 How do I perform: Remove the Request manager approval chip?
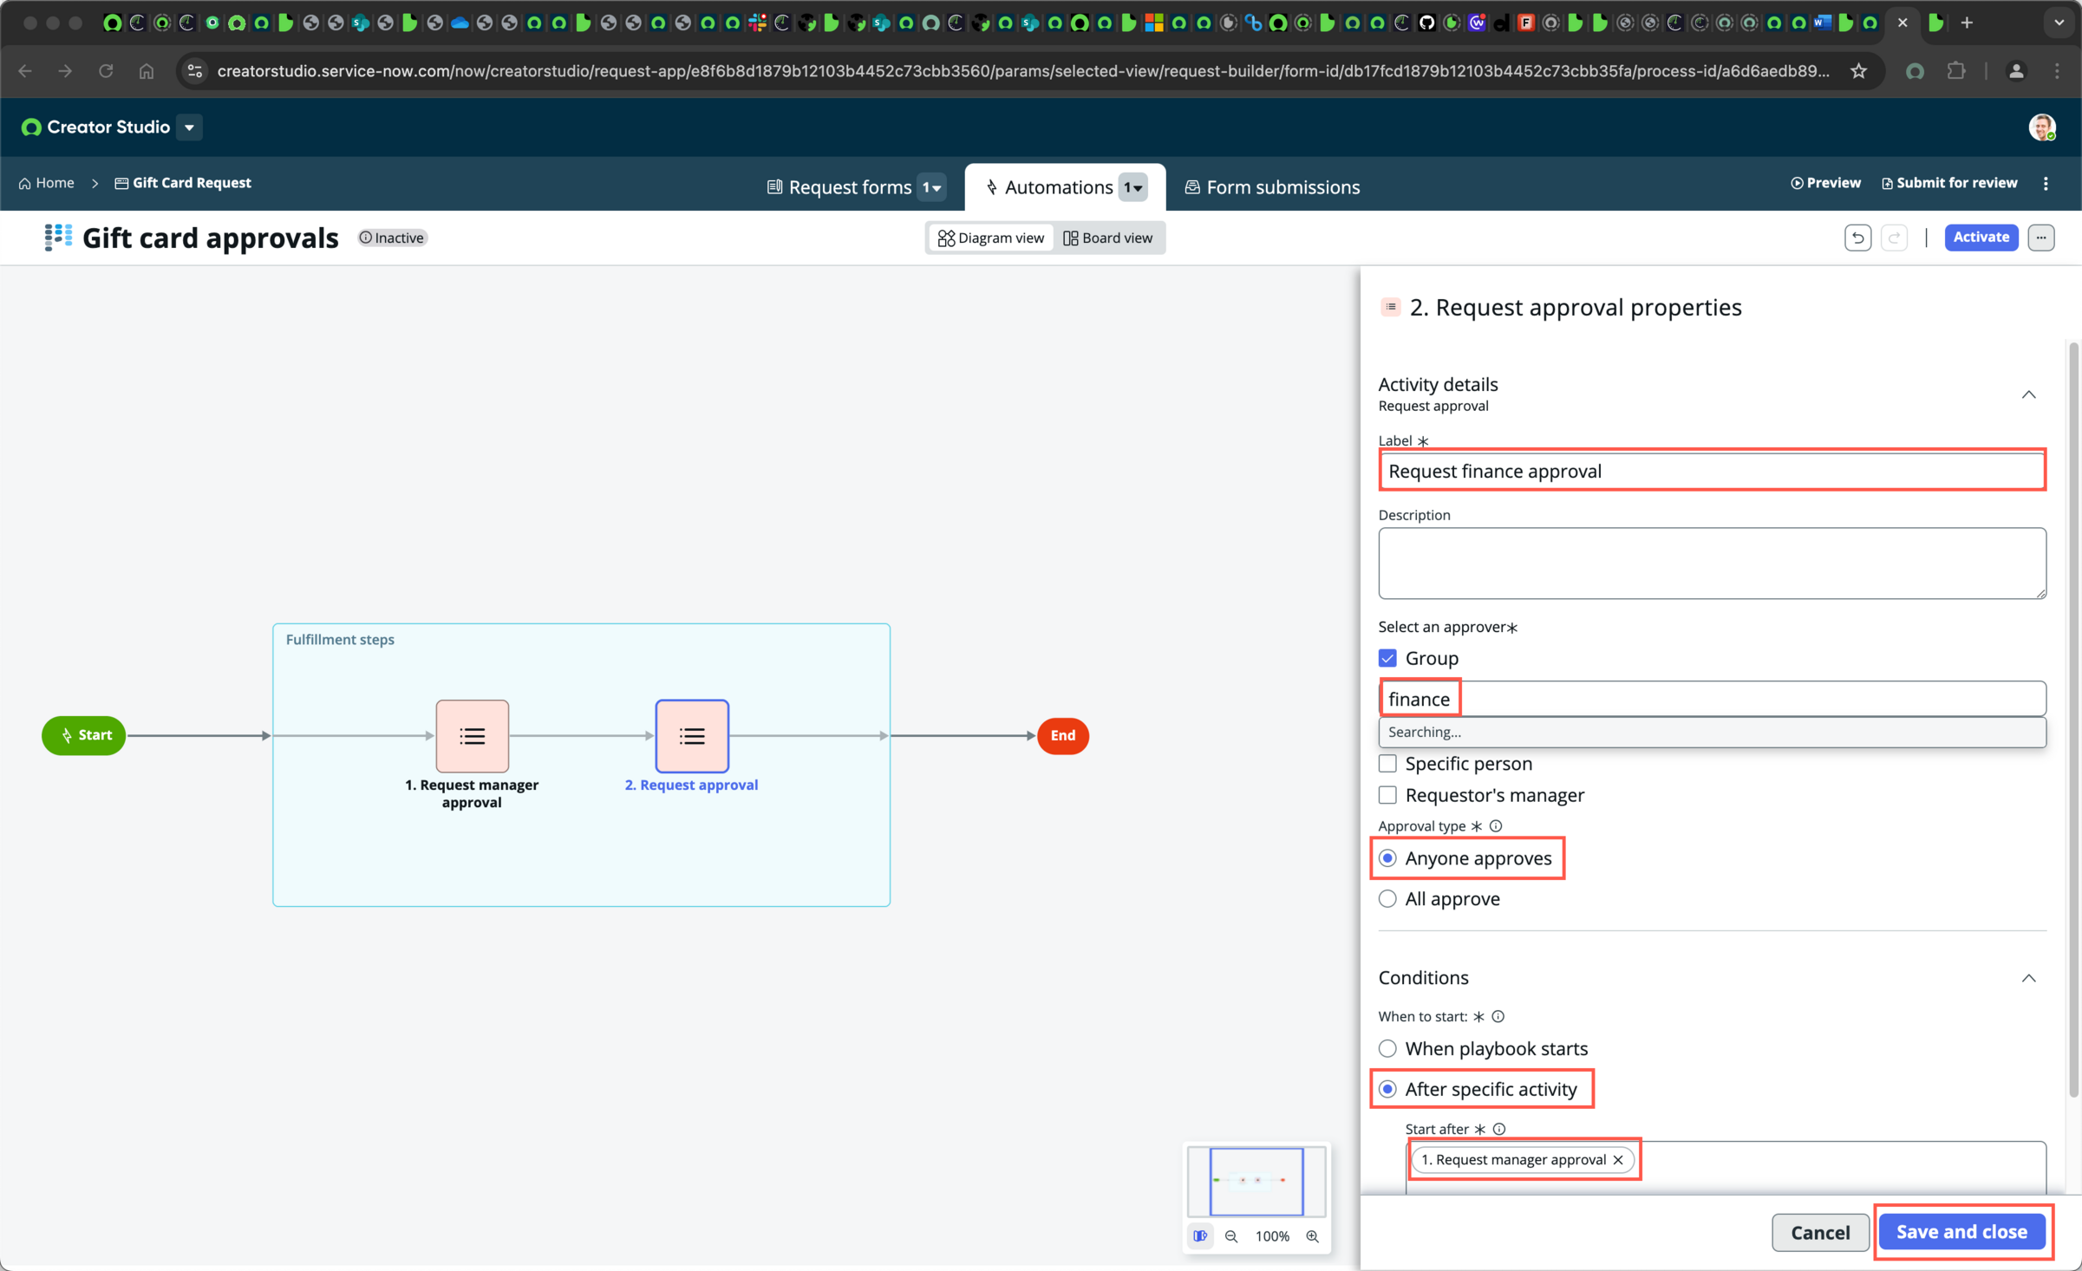click(x=1618, y=1159)
